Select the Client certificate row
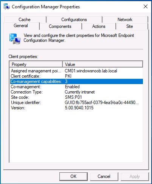 (x=76, y=76)
